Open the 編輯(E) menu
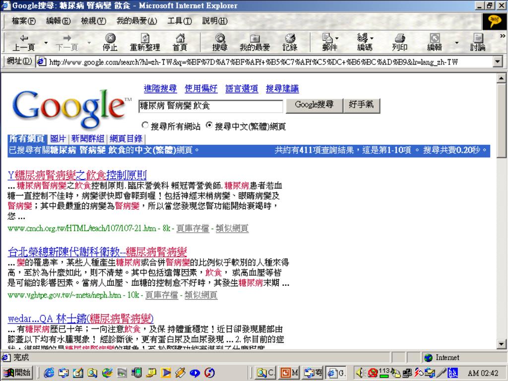The height and width of the screenshot is (381, 508). [59, 21]
